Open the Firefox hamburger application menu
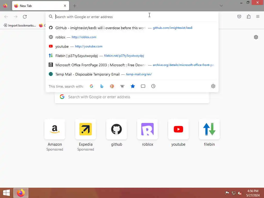The height and width of the screenshot is (198, 264). pos(258,16)
